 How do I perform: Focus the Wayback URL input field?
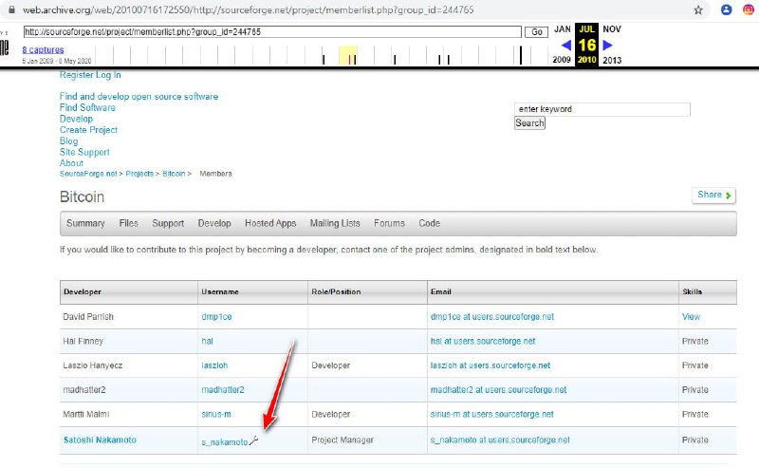pos(272,32)
